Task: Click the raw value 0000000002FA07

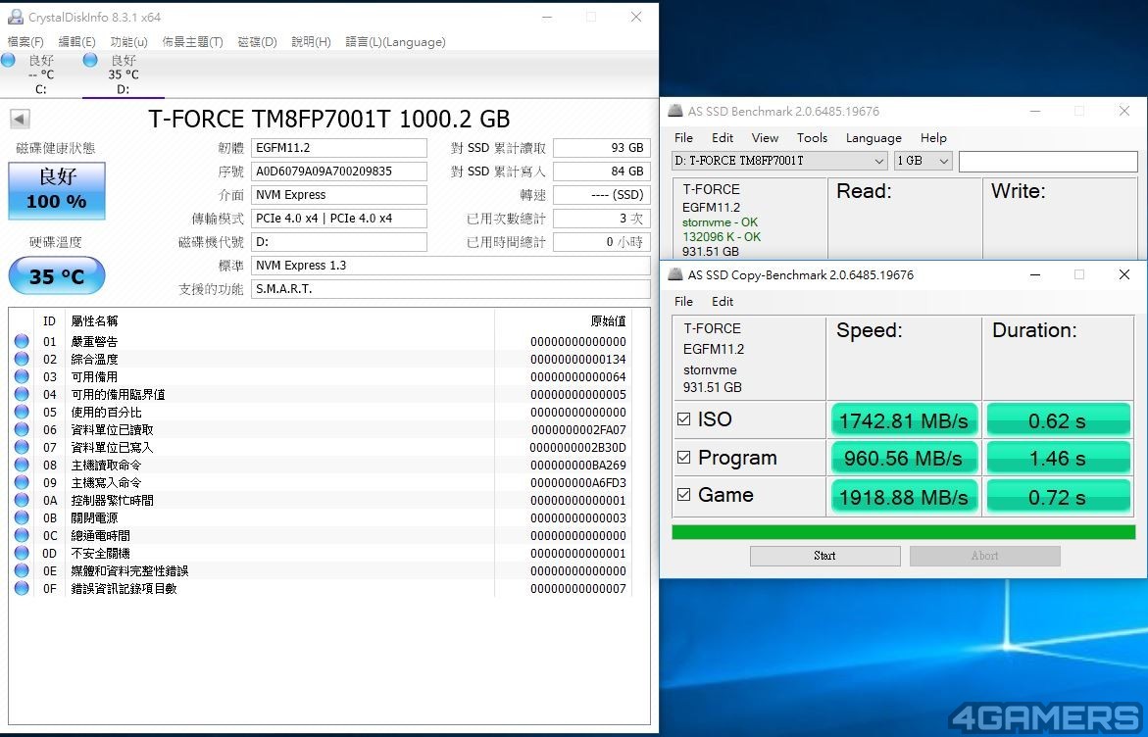Action: click(578, 429)
